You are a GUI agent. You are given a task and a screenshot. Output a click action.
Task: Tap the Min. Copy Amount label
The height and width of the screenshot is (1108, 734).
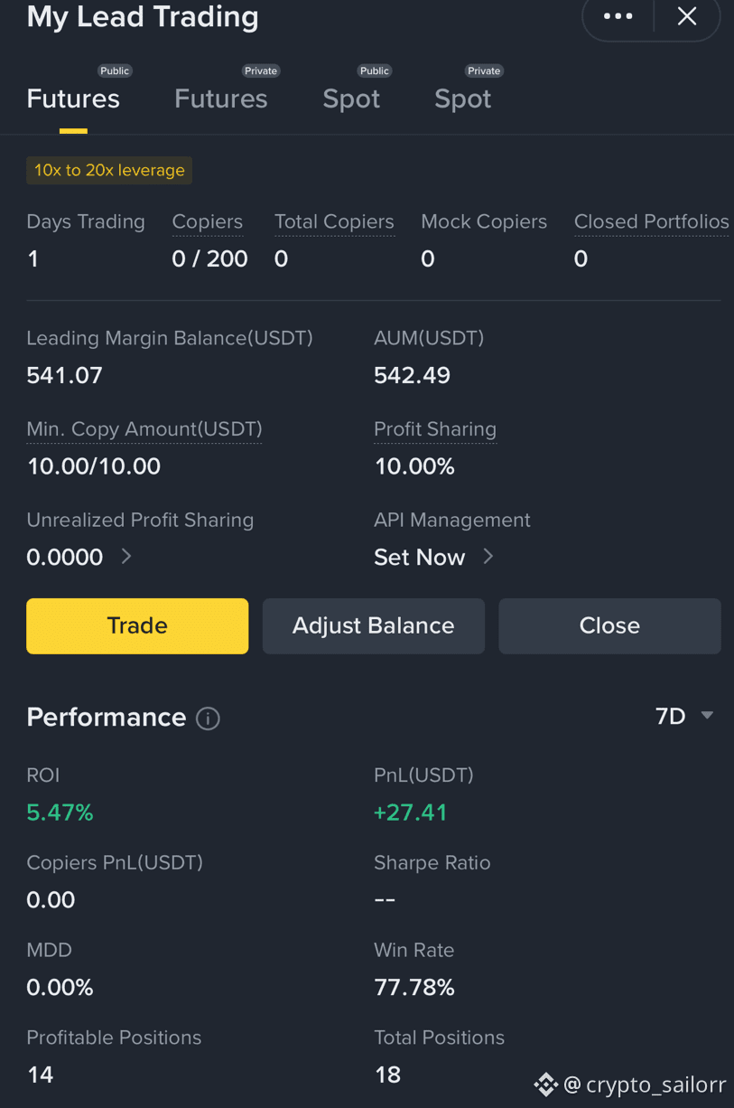pyautogui.click(x=144, y=429)
